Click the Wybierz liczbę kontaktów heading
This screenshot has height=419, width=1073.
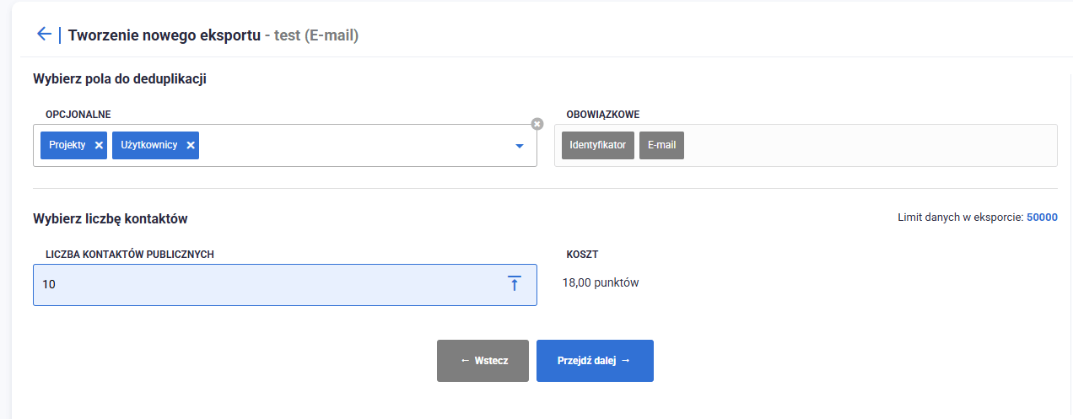tap(110, 219)
